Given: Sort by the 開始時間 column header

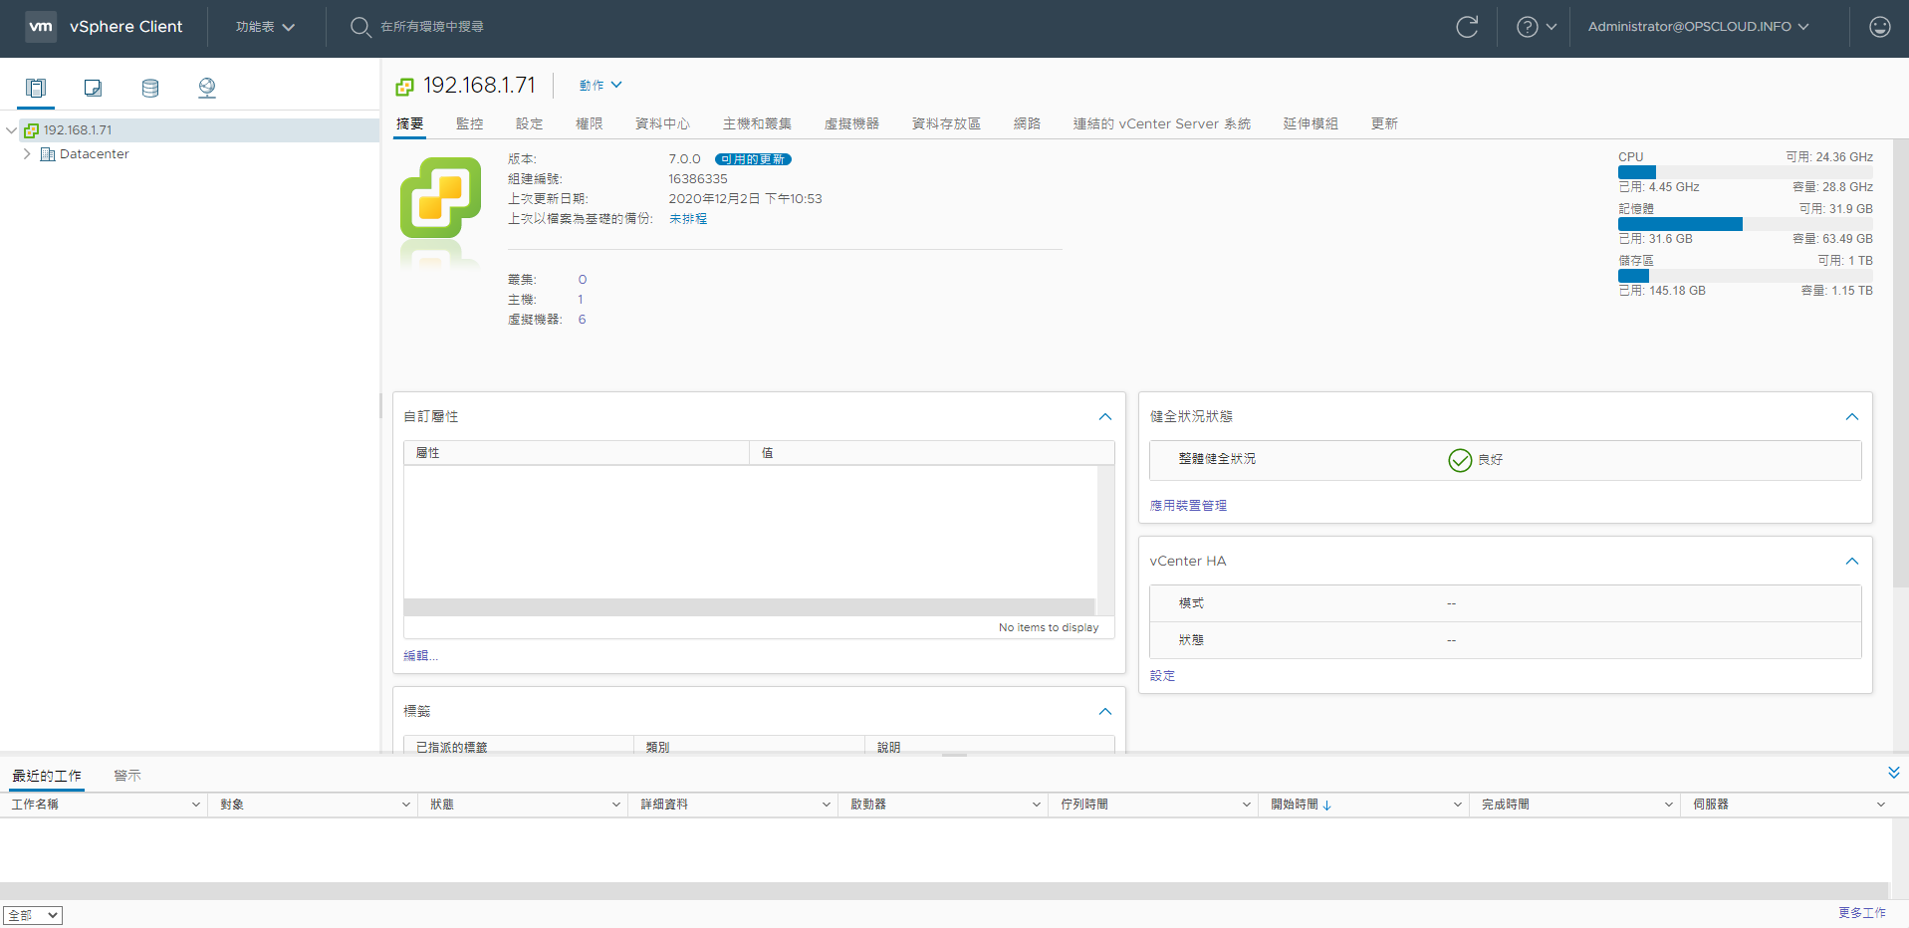Looking at the screenshot, I should (x=1303, y=805).
